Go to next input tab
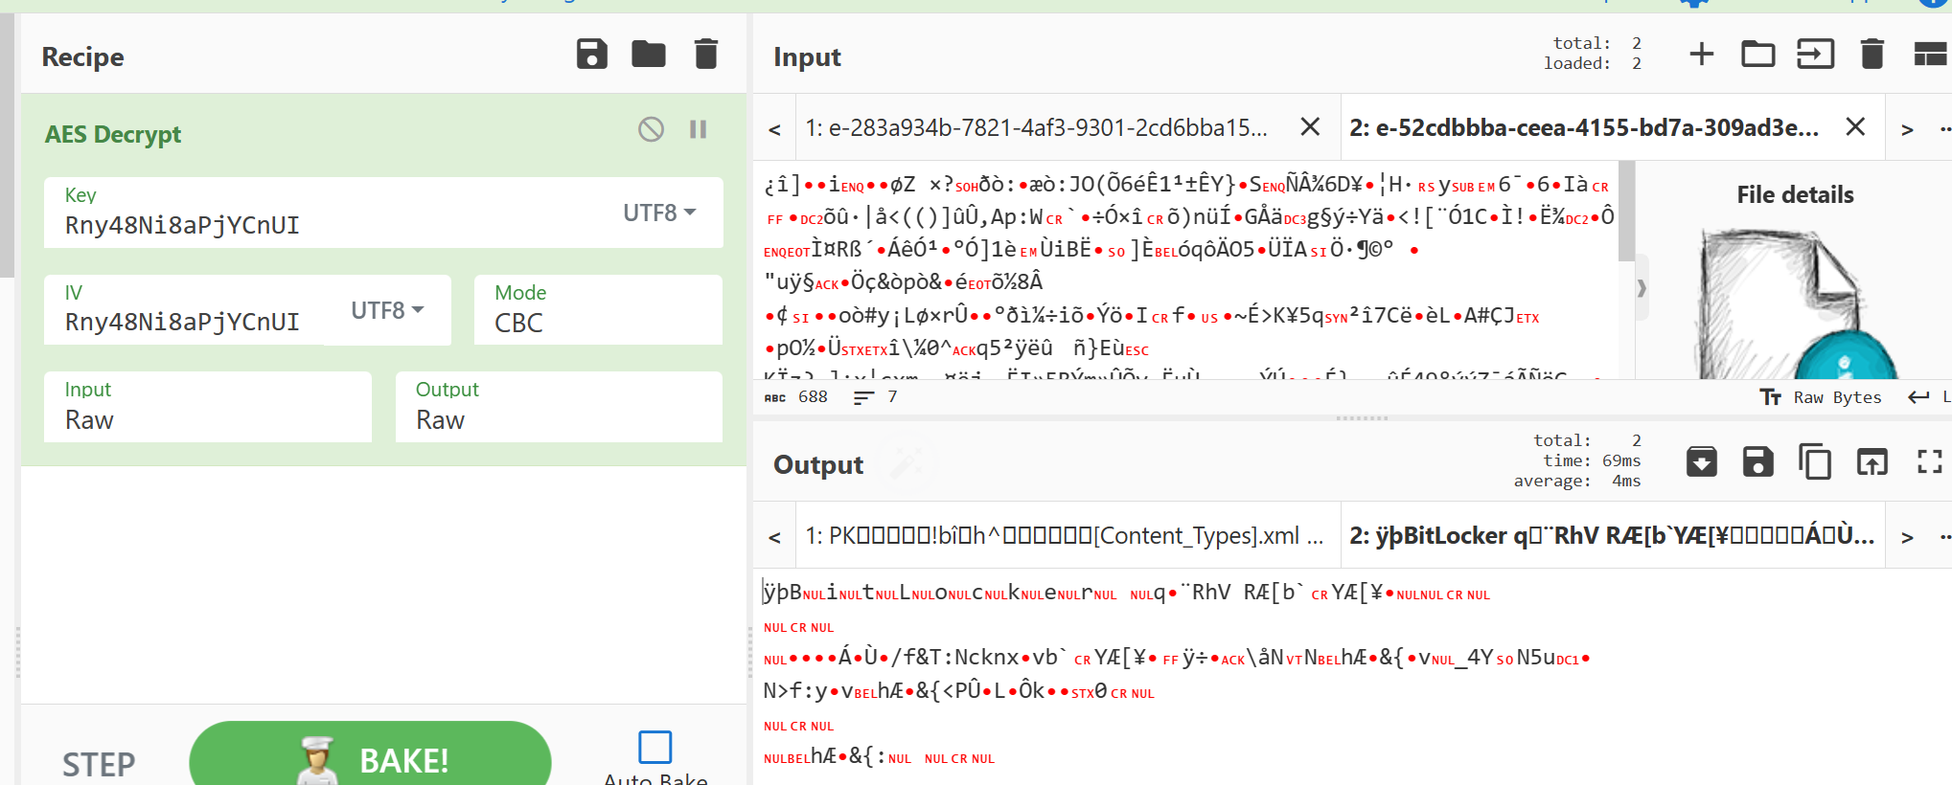 click(x=1907, y=129)
